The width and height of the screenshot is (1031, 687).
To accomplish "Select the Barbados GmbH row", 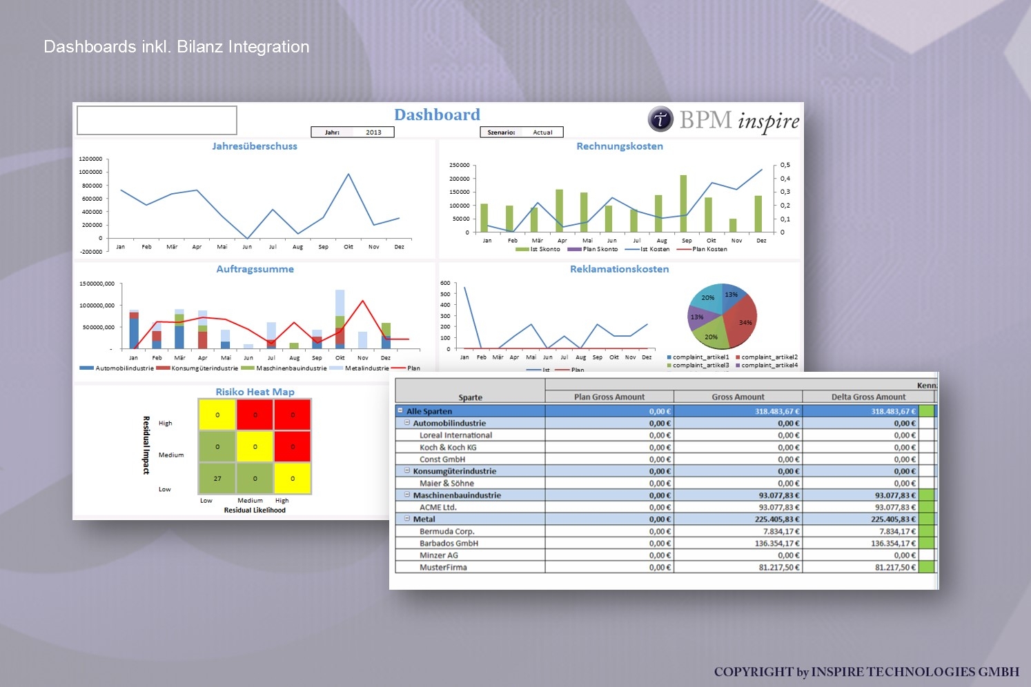I will 665,543.
